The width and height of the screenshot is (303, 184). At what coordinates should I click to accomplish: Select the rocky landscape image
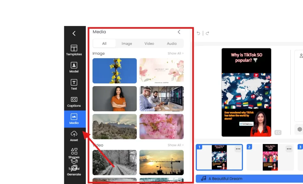click(115, 127)
